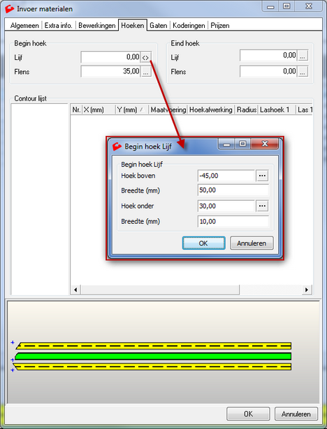Focus the Hoek boven input field

[226, 176]
